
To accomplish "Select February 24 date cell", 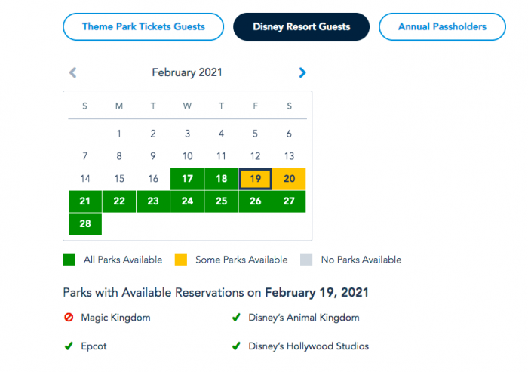I will coord(187,201).
